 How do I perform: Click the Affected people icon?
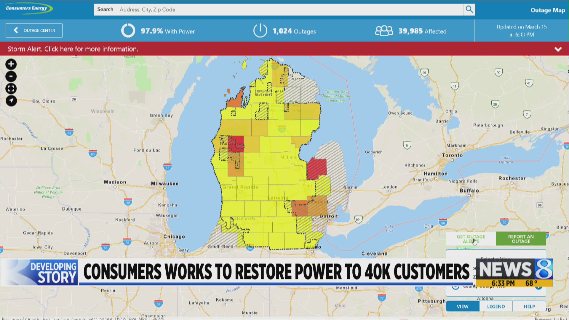point(384,31)
